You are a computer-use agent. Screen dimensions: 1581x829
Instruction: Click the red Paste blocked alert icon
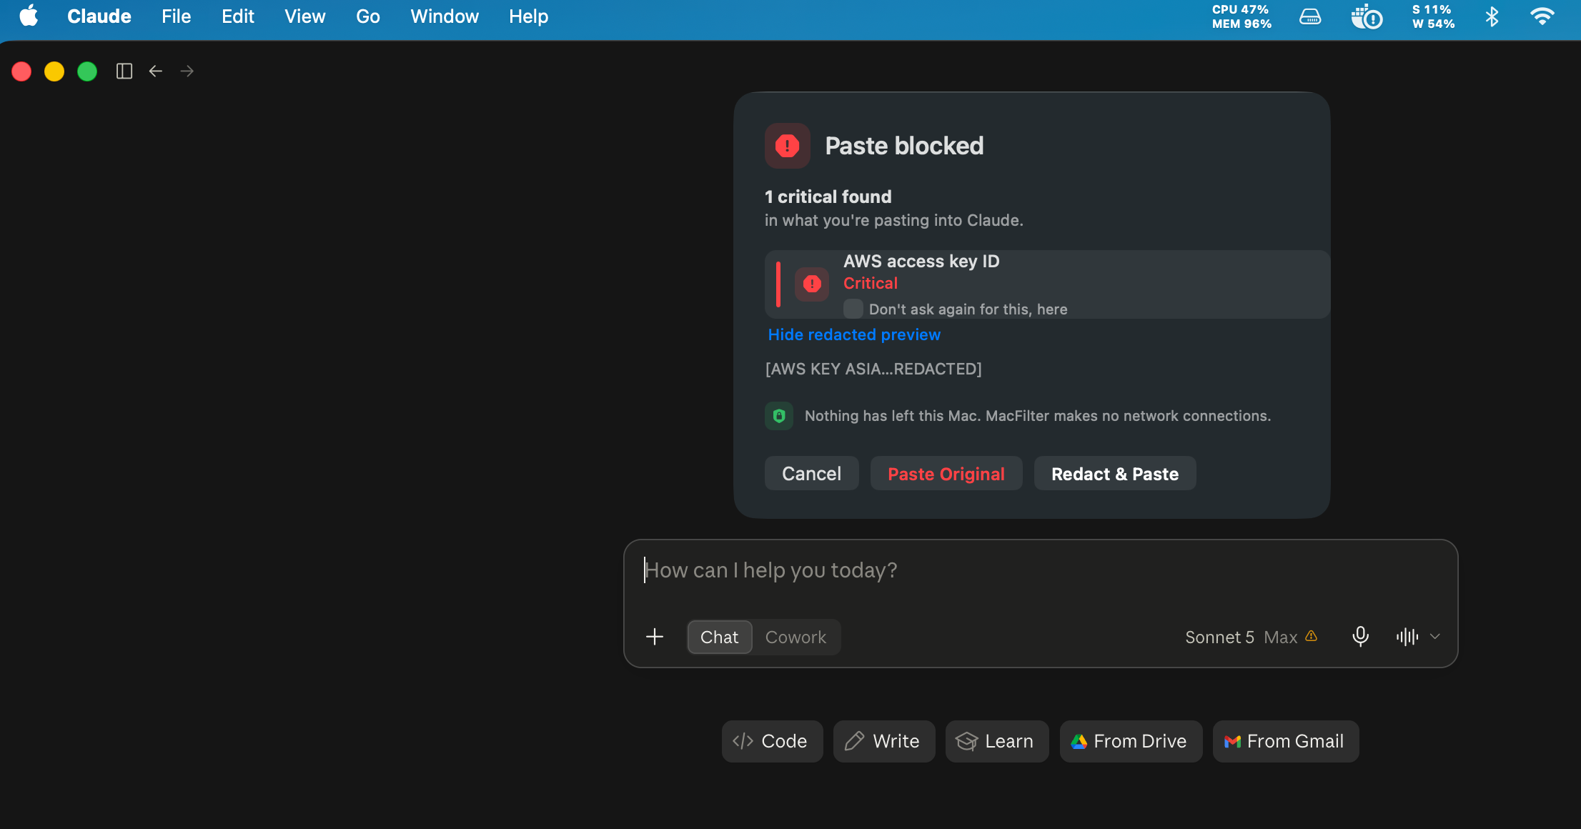[x=788, y=146]
